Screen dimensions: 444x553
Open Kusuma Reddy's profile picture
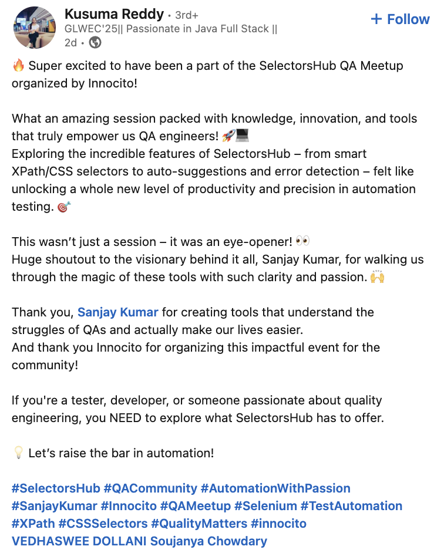click(x=35, y=28)
